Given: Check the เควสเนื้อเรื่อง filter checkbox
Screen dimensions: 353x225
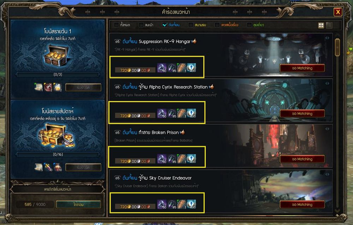Looking at the screenshot, I should click(x=217, y=25).
